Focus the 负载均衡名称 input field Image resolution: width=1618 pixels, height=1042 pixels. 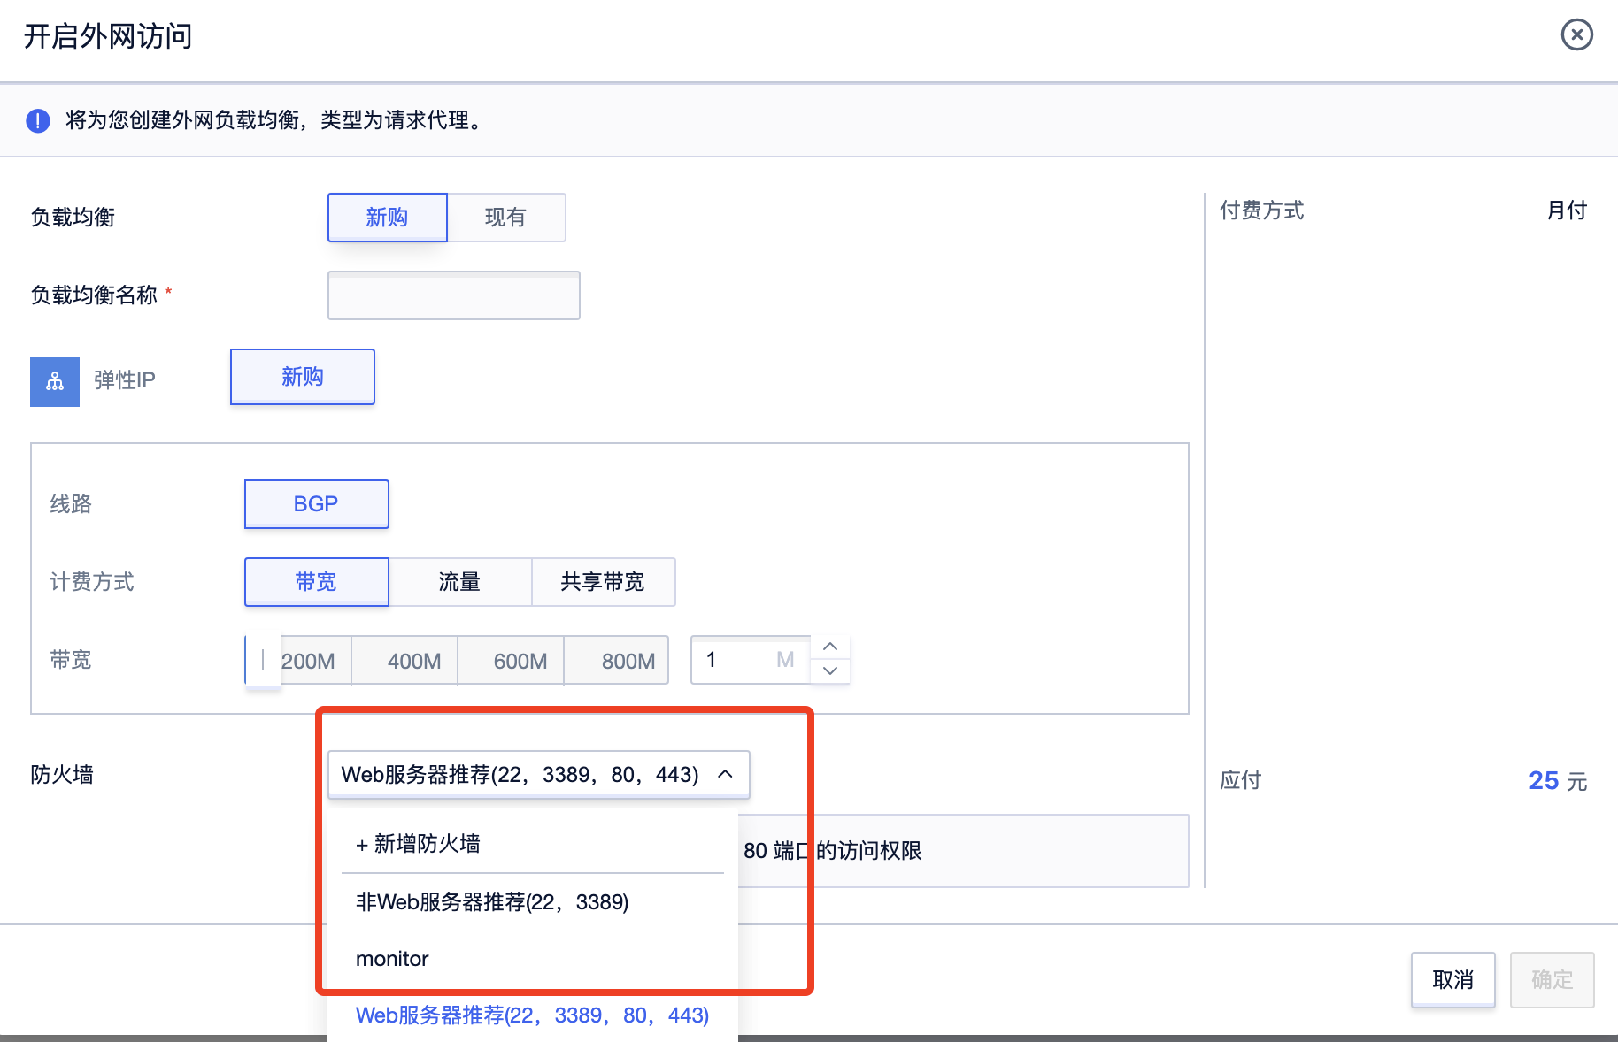(x=454, y=295)
